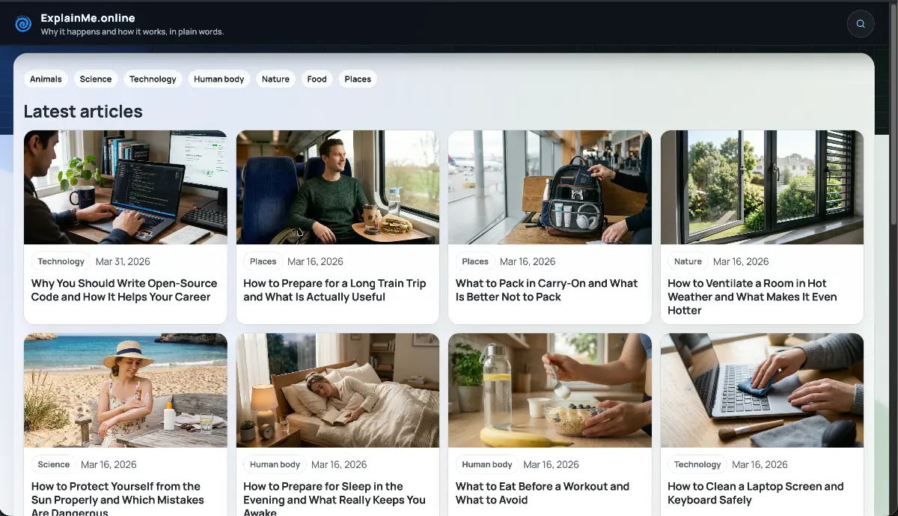The image size is (898, 516).
Task: Click the Technology tag on laptop cleaning card
Action: click(697, 464)
